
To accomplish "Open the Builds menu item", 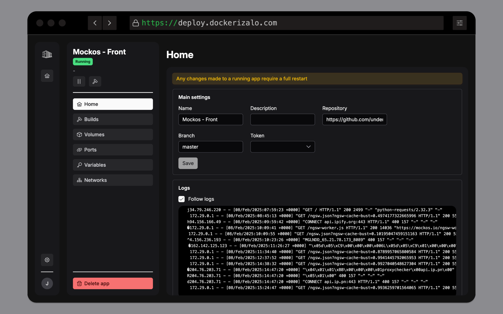I will 113,119.
